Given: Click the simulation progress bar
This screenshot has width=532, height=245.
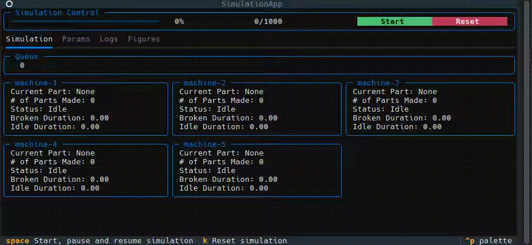Looking at the screenshot, I should (85, 21).
